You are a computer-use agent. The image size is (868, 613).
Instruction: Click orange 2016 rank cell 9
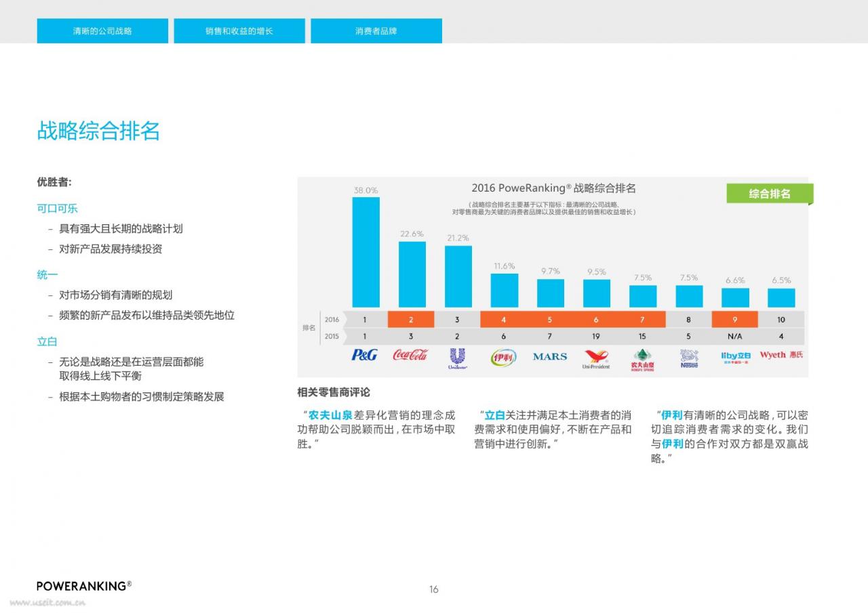pos(734,320)
